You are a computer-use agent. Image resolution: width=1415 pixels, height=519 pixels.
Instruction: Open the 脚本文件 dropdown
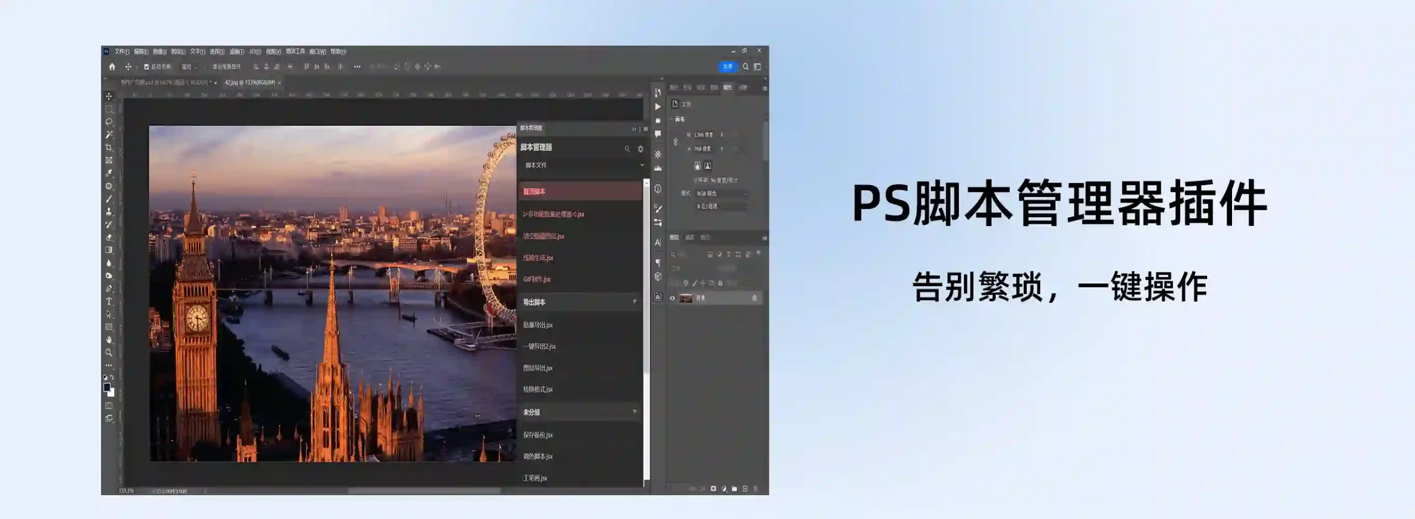pos(580,165)
